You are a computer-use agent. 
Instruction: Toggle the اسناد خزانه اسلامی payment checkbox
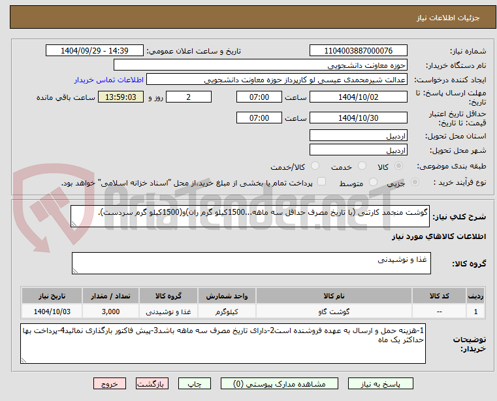pos(321,182)
